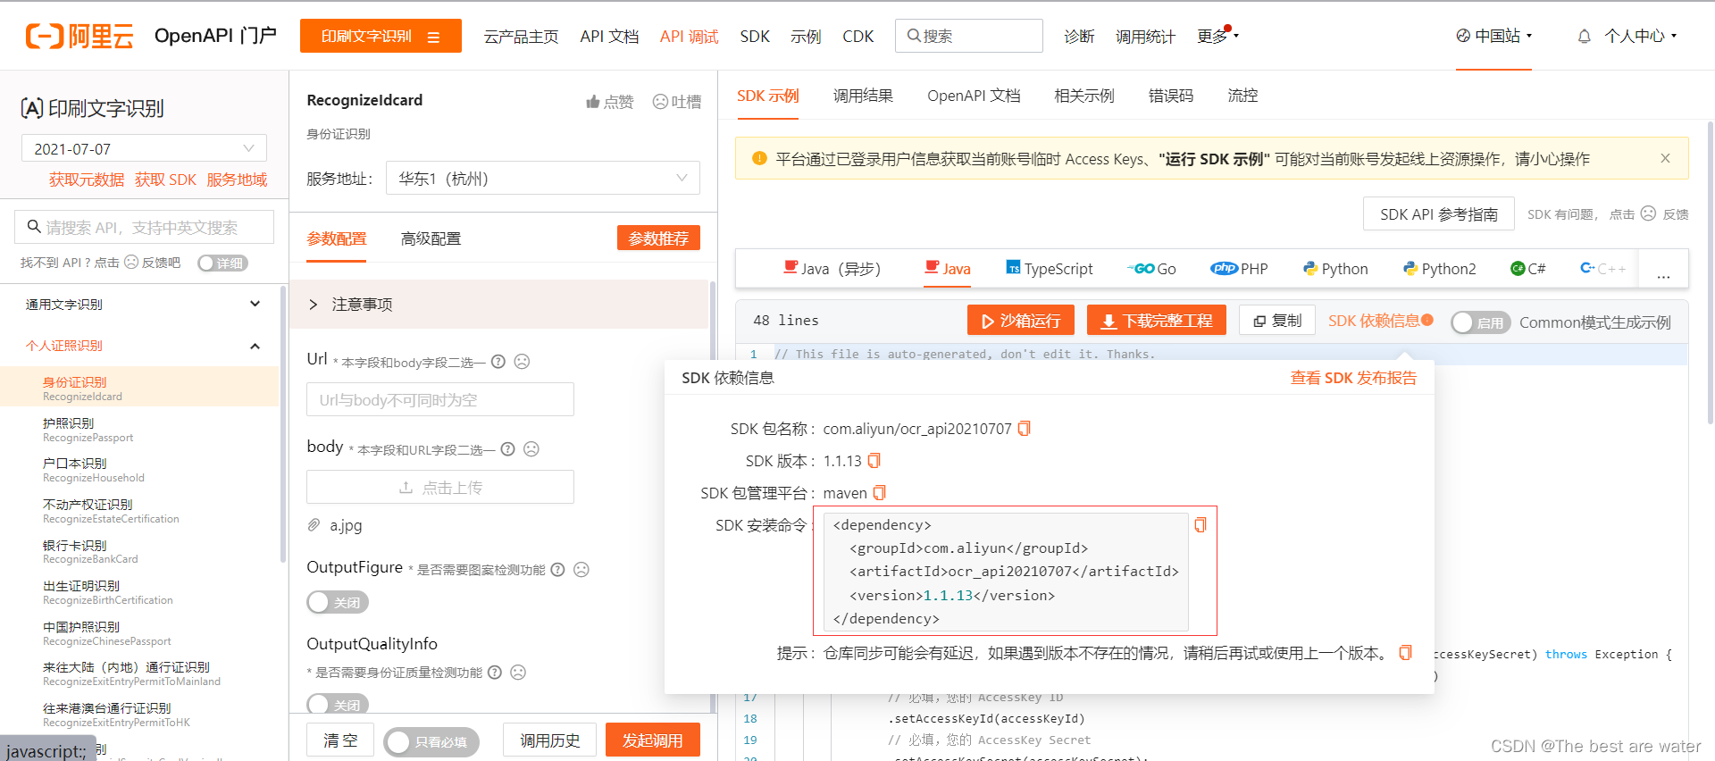Switch to the 高级配置 tab
This screenshot has height=761, width=1715.
[x=431, y=238]
